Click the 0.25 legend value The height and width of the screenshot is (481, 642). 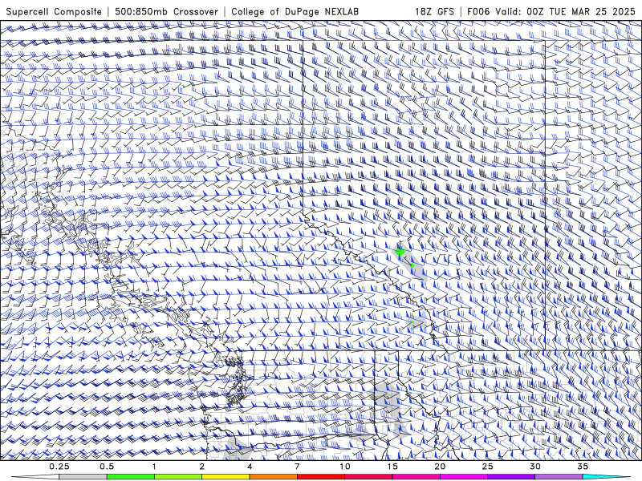pyautogui.click(x=59, y=467)
